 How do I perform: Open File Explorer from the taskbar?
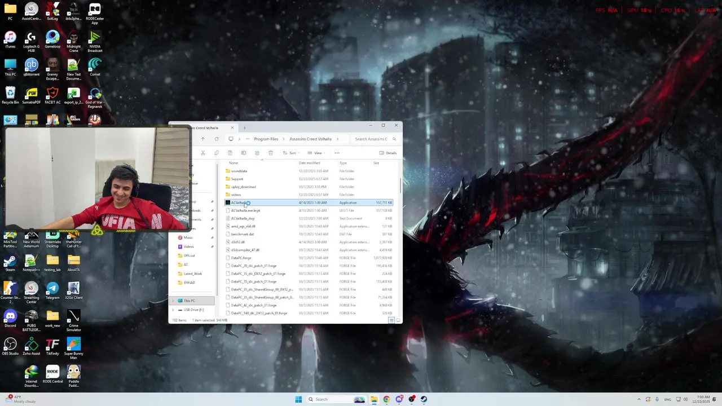click(373, 399)
